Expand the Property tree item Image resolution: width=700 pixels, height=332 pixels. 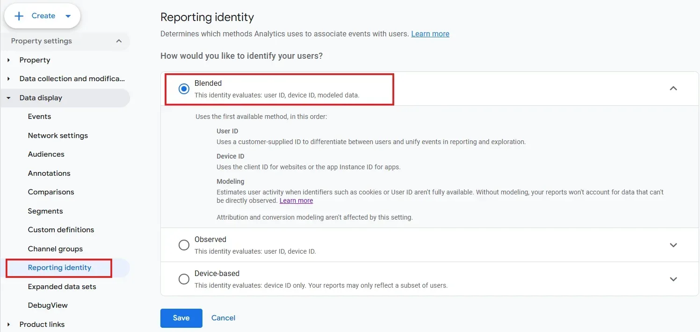pos(8,60)
